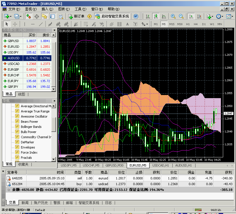Click the 启动智能交易系统 button
Viewport: 236px width, 214px height.
[112, 16]
